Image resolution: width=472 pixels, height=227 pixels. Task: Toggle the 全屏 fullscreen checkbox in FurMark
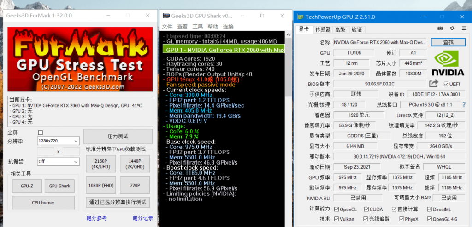41,132
